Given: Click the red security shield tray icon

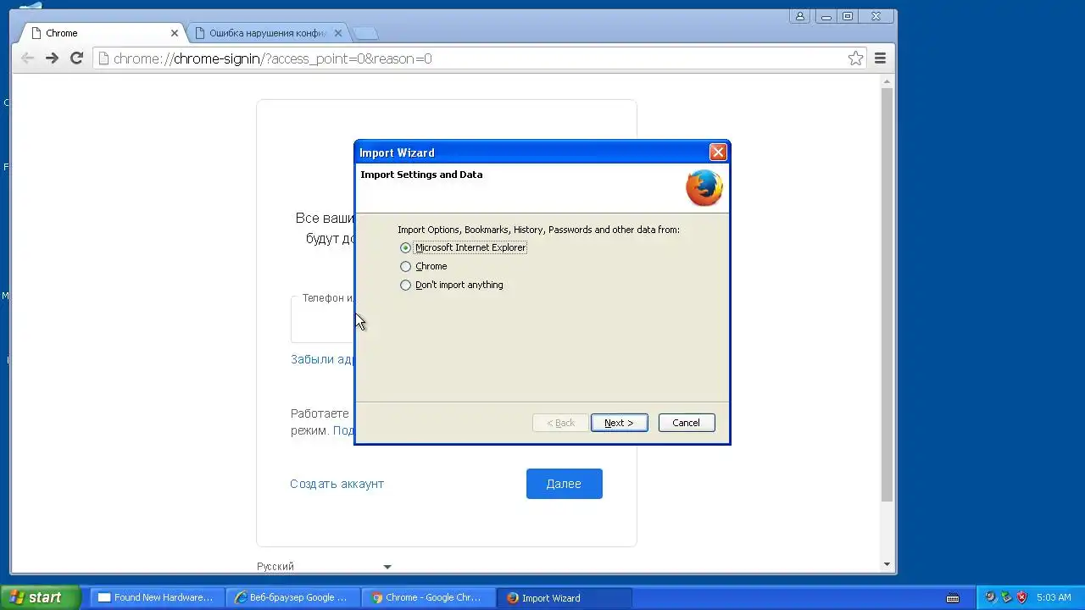Looking at the screenshot, I should 1021,597.
